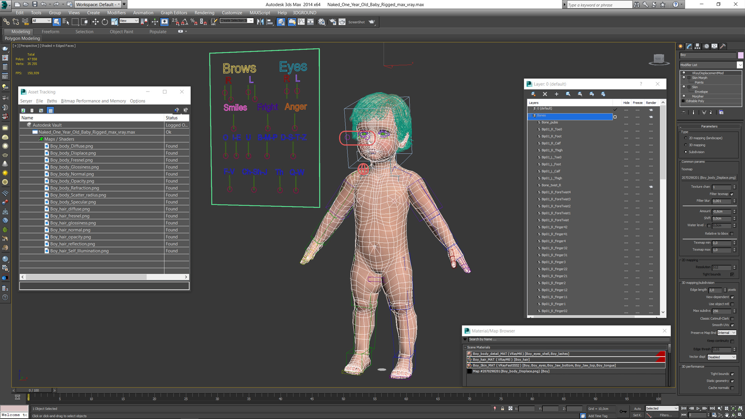Activate the Select and Scale tool

114,22
